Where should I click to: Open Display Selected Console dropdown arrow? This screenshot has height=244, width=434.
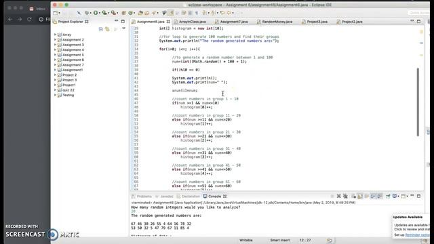pos(398,196)
